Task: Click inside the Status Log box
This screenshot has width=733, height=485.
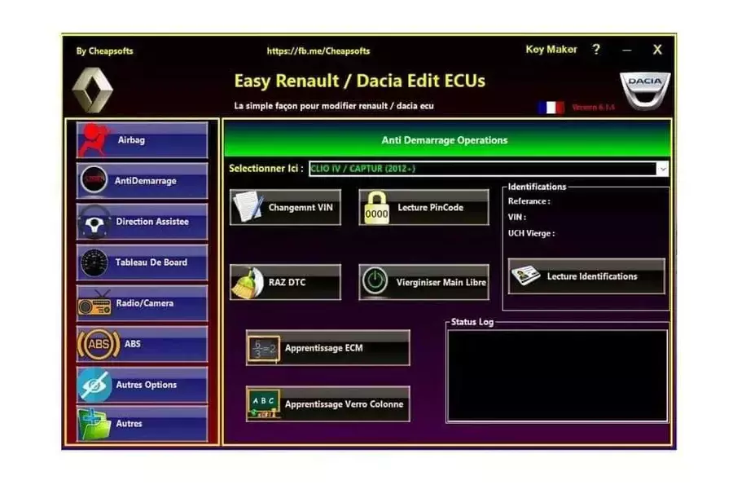Action: 557,376
